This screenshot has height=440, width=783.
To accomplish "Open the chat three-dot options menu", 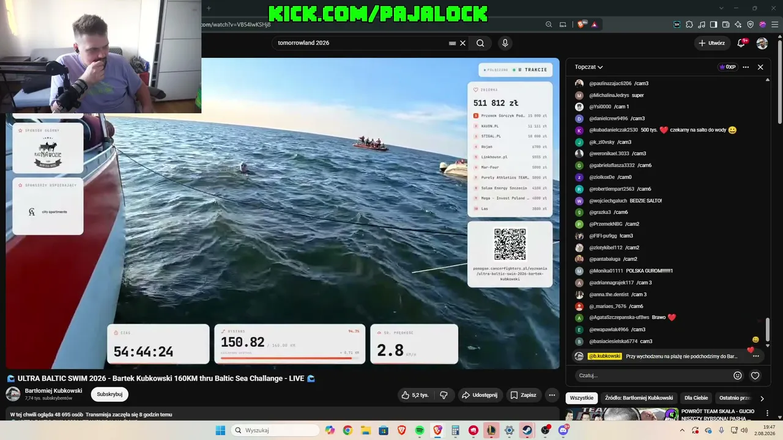I will pos(746,67).
